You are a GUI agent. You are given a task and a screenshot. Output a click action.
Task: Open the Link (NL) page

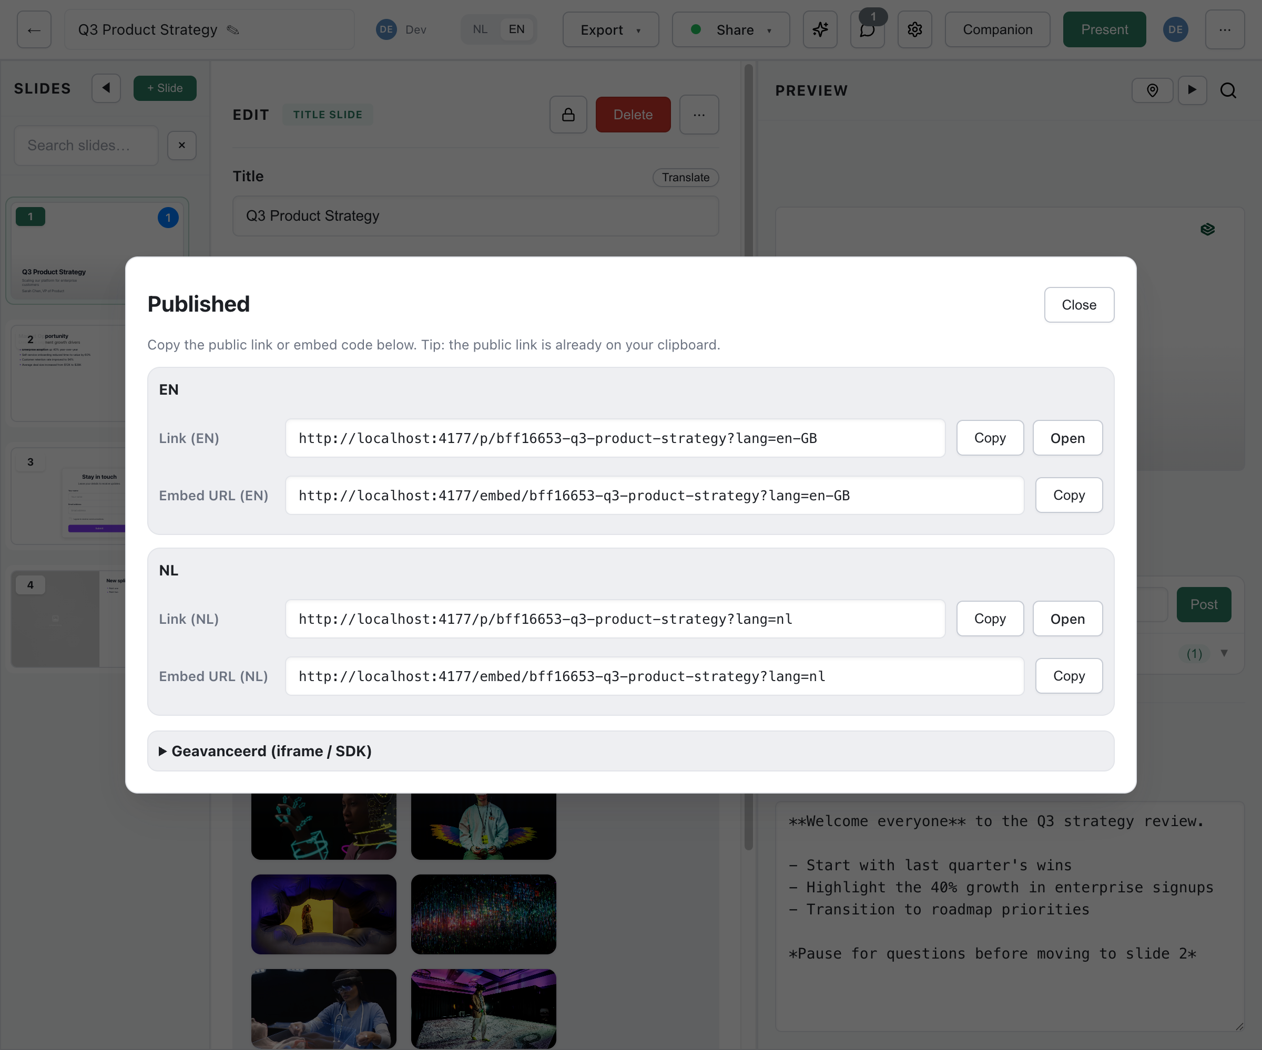click(x=1067, y=619)
